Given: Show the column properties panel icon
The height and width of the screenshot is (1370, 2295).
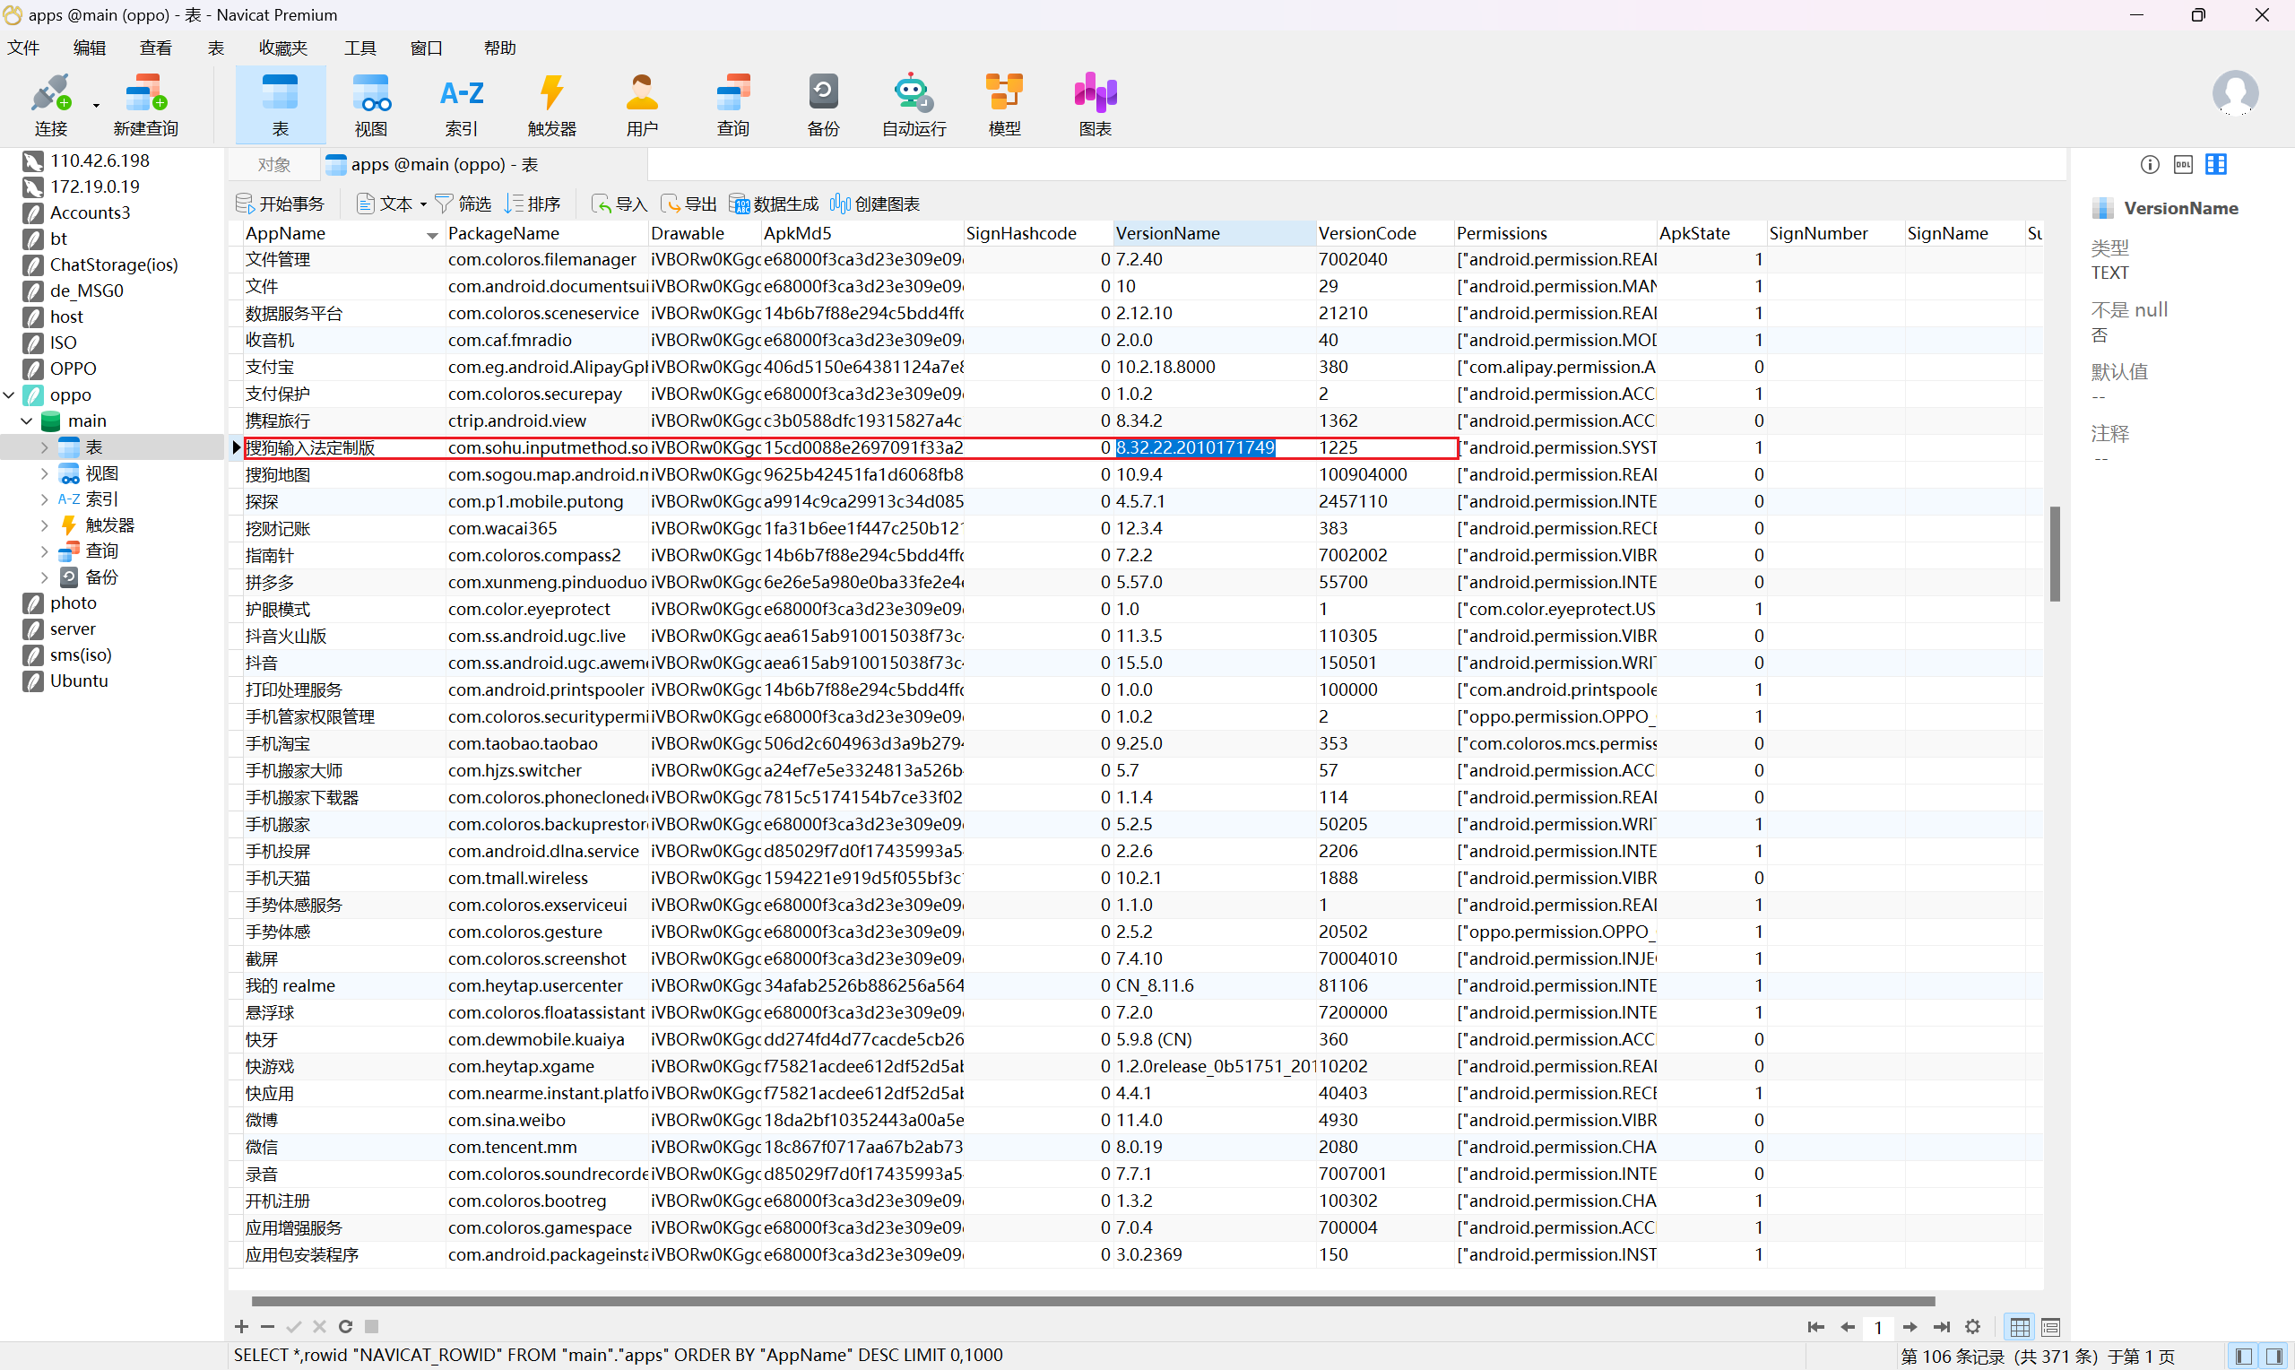Looking at the screenshot, I should (x=2215, y=164).
